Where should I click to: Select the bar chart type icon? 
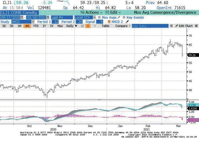[88, 26]
